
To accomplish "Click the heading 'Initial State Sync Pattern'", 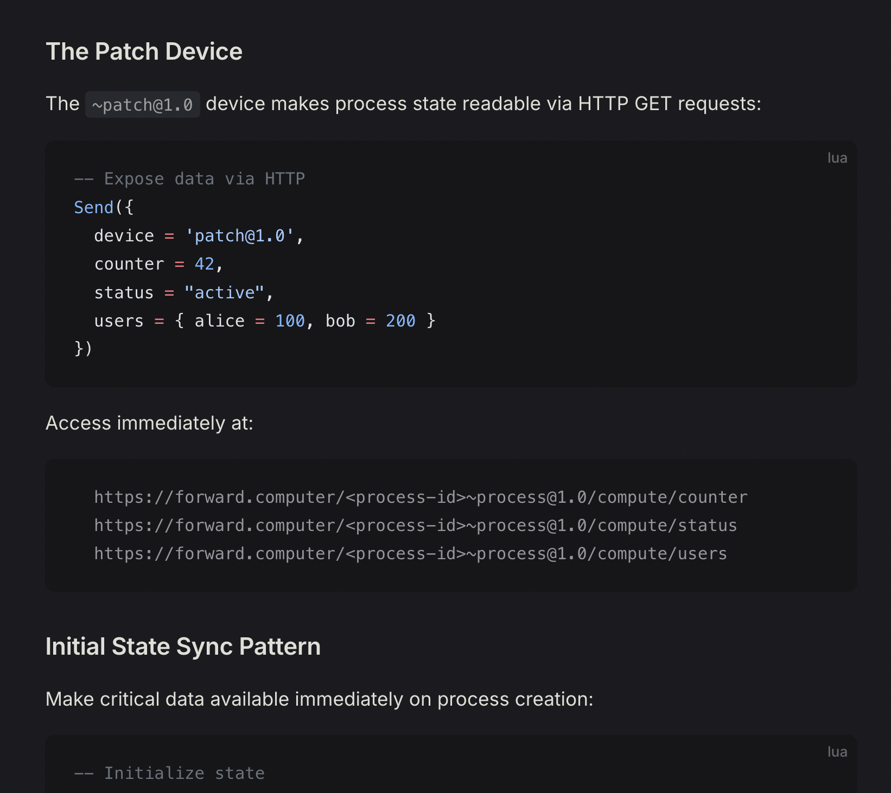I will pyautogui.click(x=183, y=647).
